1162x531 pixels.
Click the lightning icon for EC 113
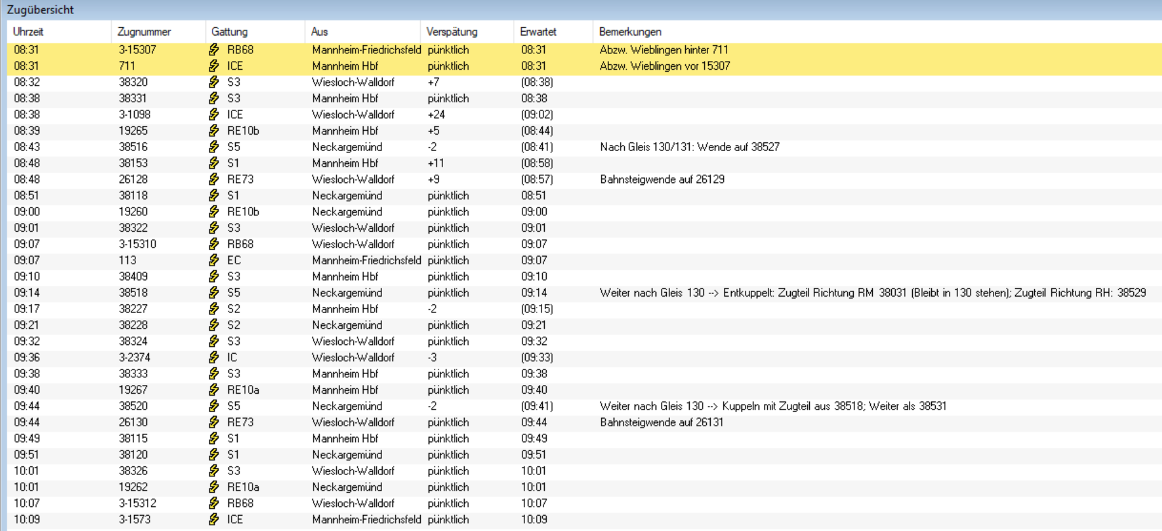214,260
